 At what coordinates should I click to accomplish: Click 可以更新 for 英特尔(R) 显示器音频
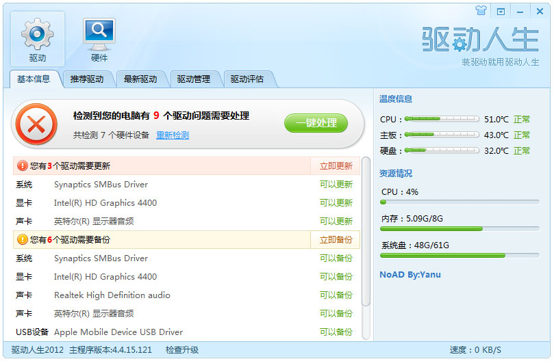coord(336,221)
